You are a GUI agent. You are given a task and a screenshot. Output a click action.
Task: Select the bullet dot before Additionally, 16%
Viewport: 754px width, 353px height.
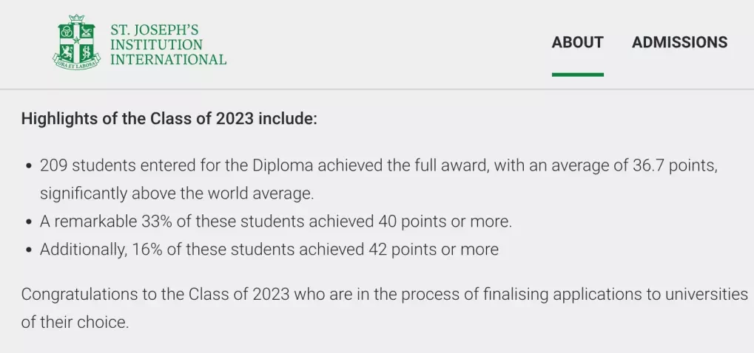[30, 250]
